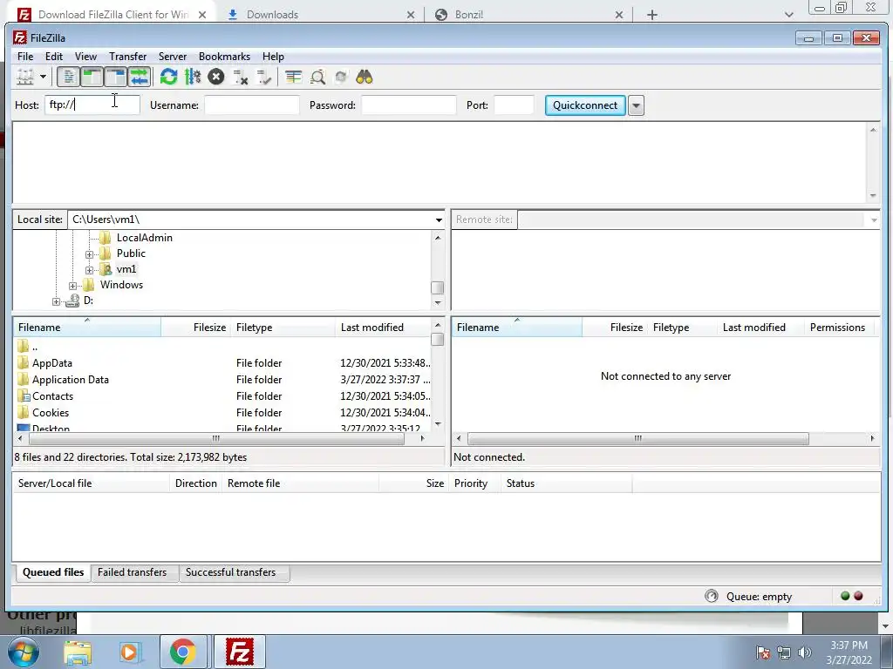
Task: Select the Contacts folder row
Action: tap(222, 396)
